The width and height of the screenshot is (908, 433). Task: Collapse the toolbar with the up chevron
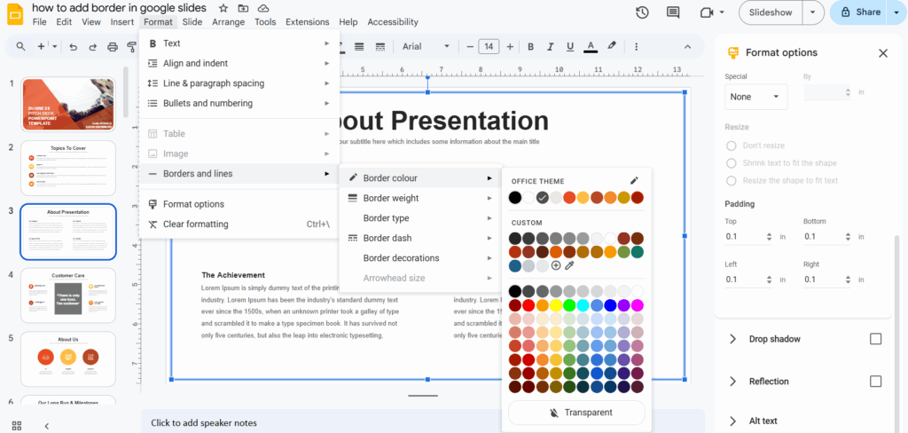click(x=687, y=46)
